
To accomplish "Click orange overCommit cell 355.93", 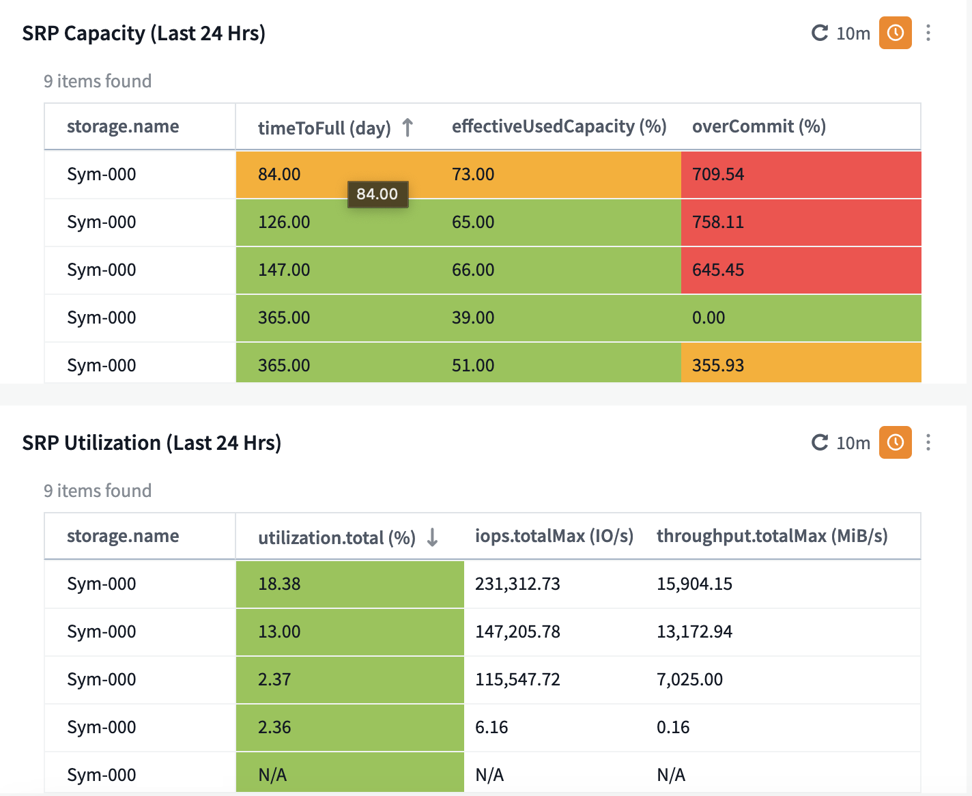I will coord(718,365).
